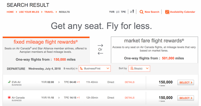Click the New Search text link
Image resolution: width=201 pixels, height=106 pixels.
click(x=152, y=12)
